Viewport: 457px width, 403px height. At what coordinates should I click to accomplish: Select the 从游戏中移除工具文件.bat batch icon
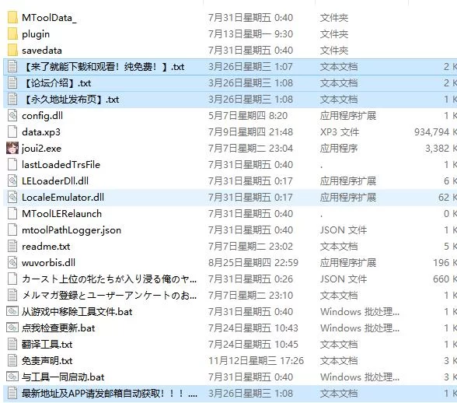(x=12, y=312)
